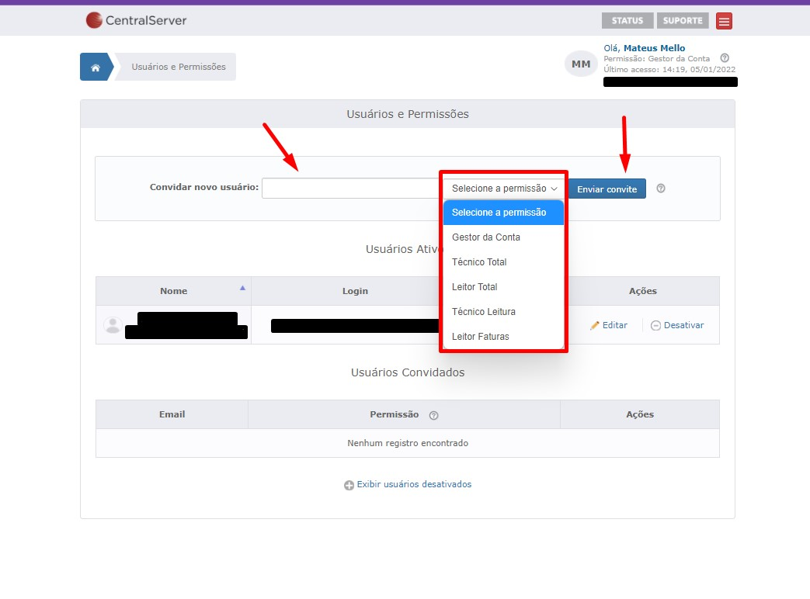Open the Usuários e Permissões breadcrumb

coord(179,68)
